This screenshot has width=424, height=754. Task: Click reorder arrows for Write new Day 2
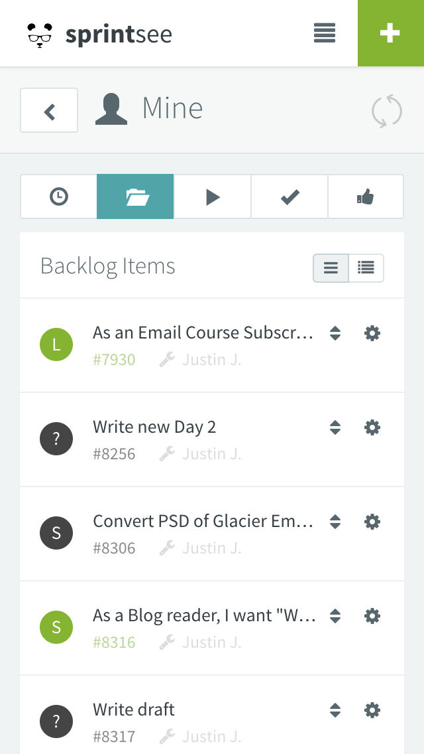[x=335, y=427]
